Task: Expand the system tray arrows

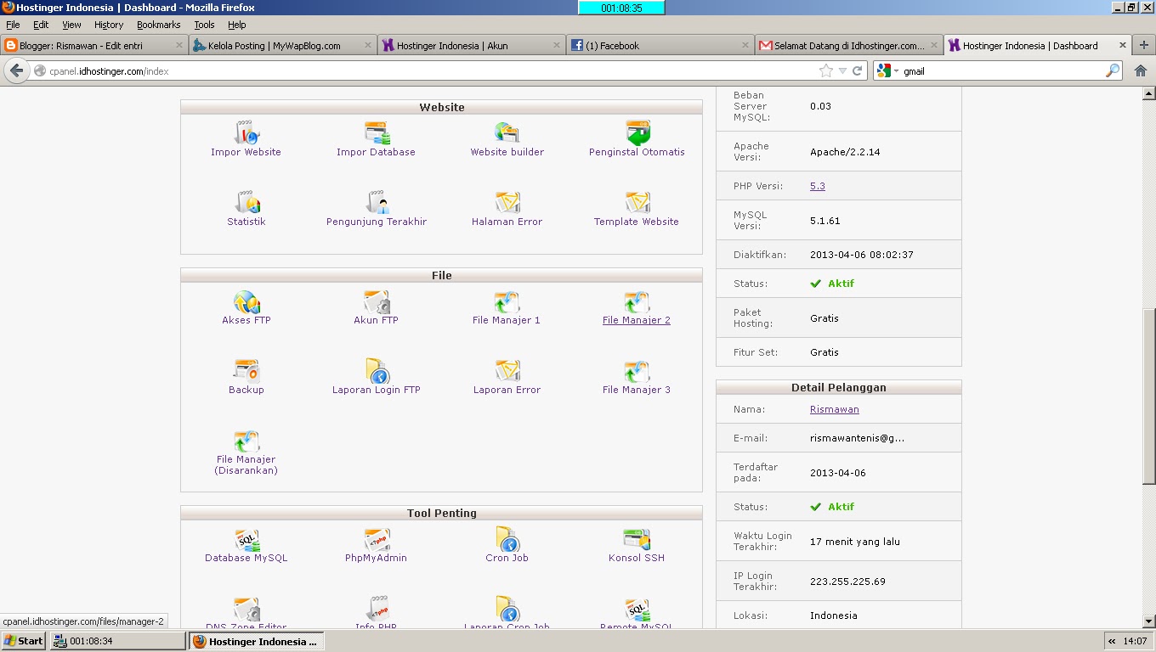Action: coord(1112,642)
